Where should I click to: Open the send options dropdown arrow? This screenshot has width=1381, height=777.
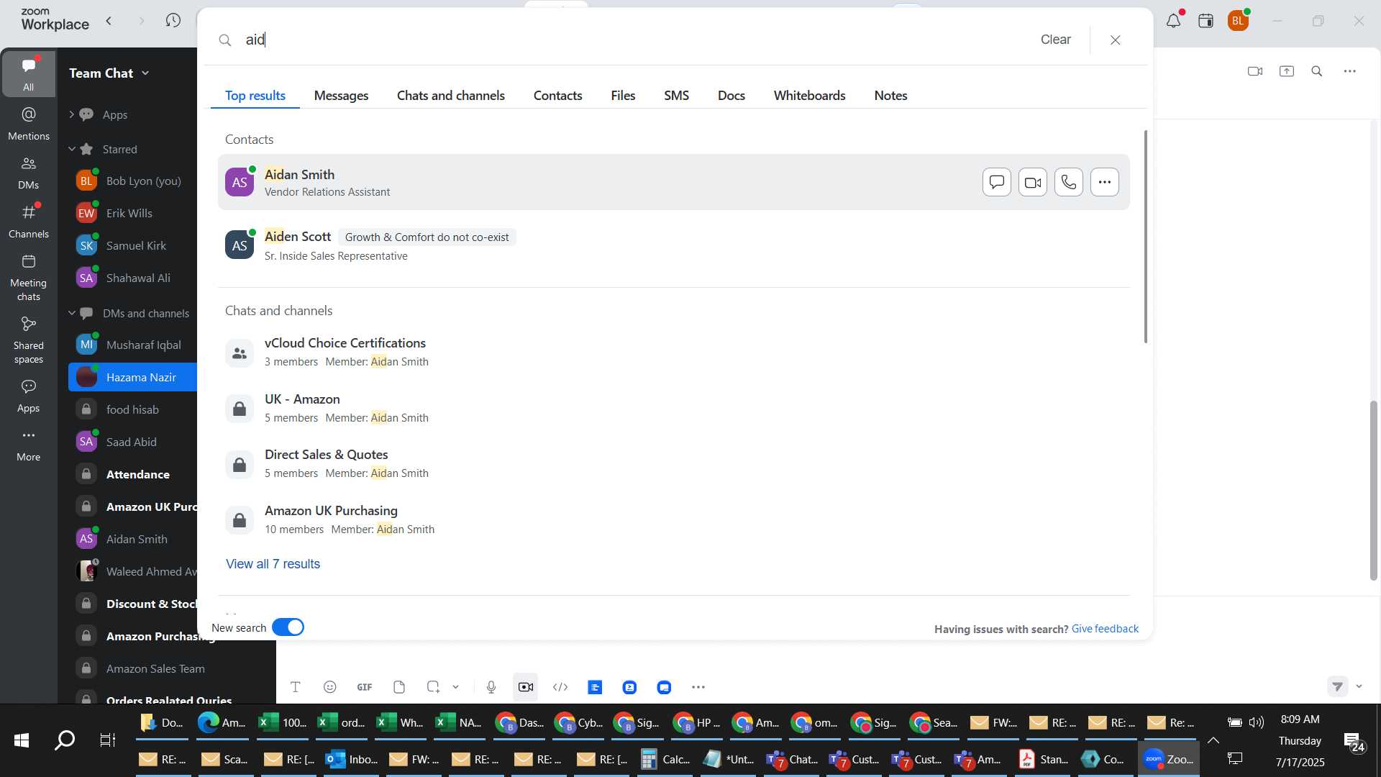(x=1359, y=686)
